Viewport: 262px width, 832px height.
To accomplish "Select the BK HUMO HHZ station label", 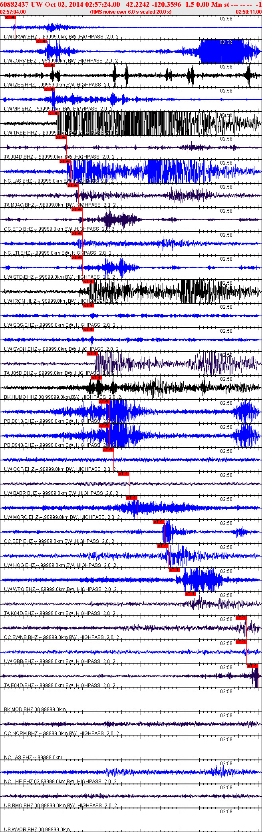I will click(x=63, y=397).
